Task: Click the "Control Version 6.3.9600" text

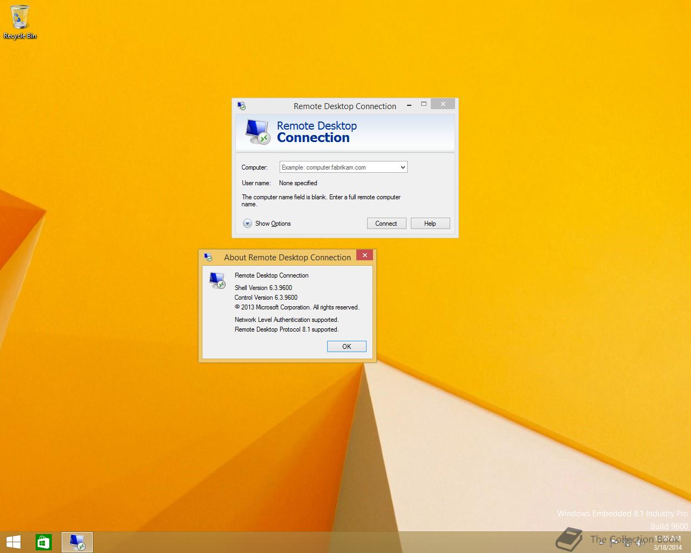Action: (x=266, y=298)
